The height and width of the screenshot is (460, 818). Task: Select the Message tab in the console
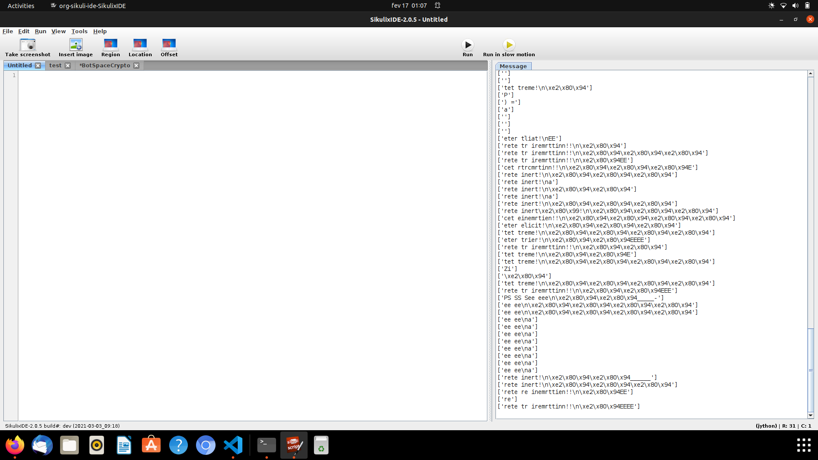pos(513,66)
